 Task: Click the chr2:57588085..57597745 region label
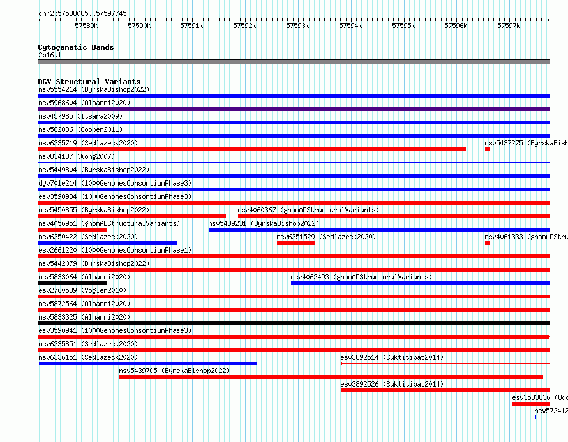click(82, 13)
